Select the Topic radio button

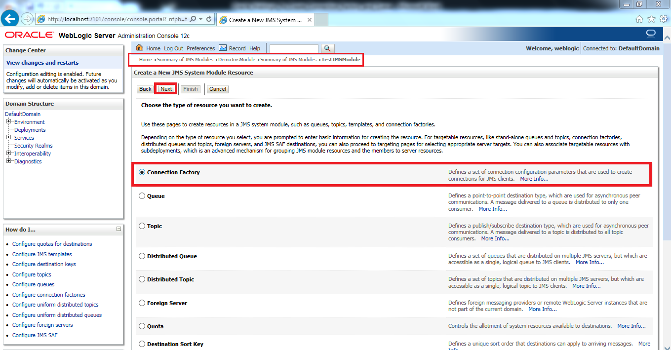pos(142,226)
